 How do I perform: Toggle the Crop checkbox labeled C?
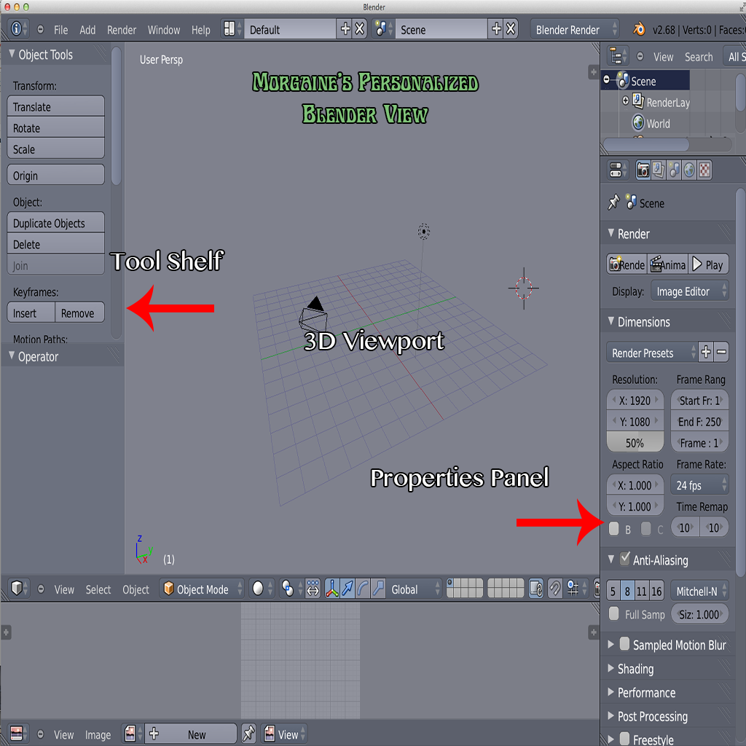tap(646, 528)
